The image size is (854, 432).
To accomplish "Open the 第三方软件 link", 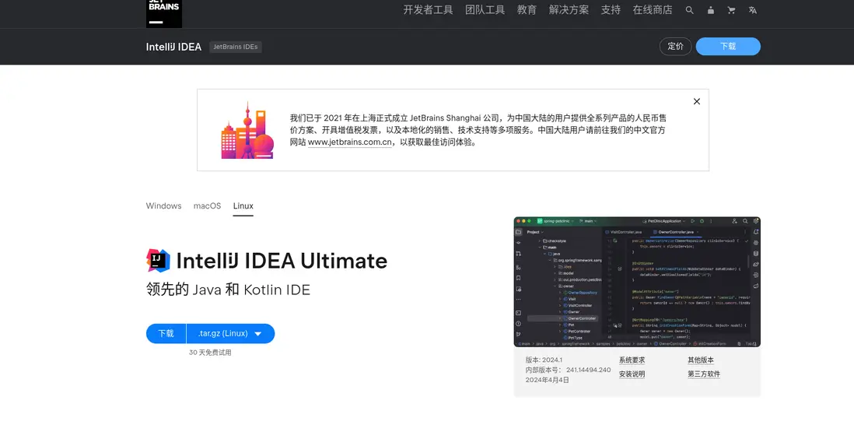I will pos(704,374).
